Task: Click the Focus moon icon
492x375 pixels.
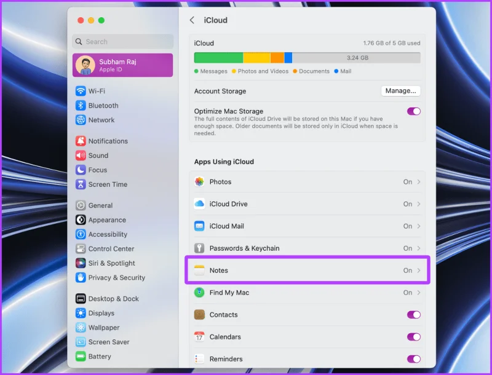Action: click(x=81, y=170)
